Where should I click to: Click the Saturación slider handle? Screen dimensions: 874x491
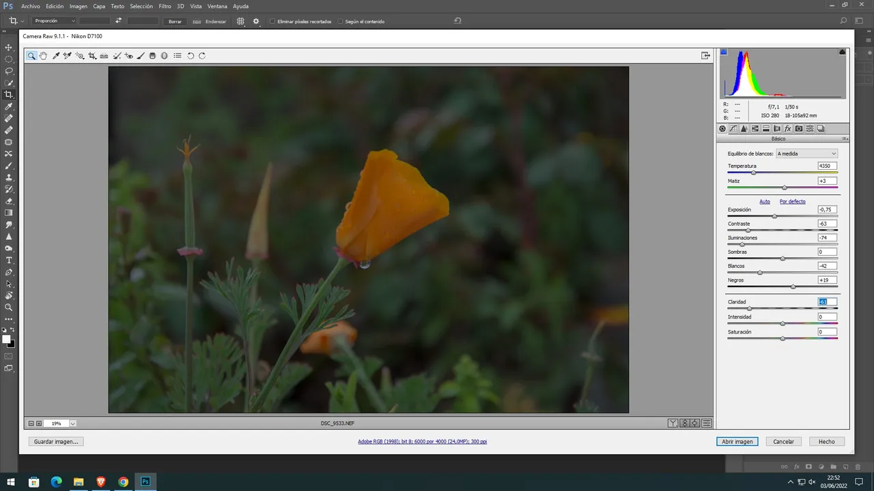[783, 338]
